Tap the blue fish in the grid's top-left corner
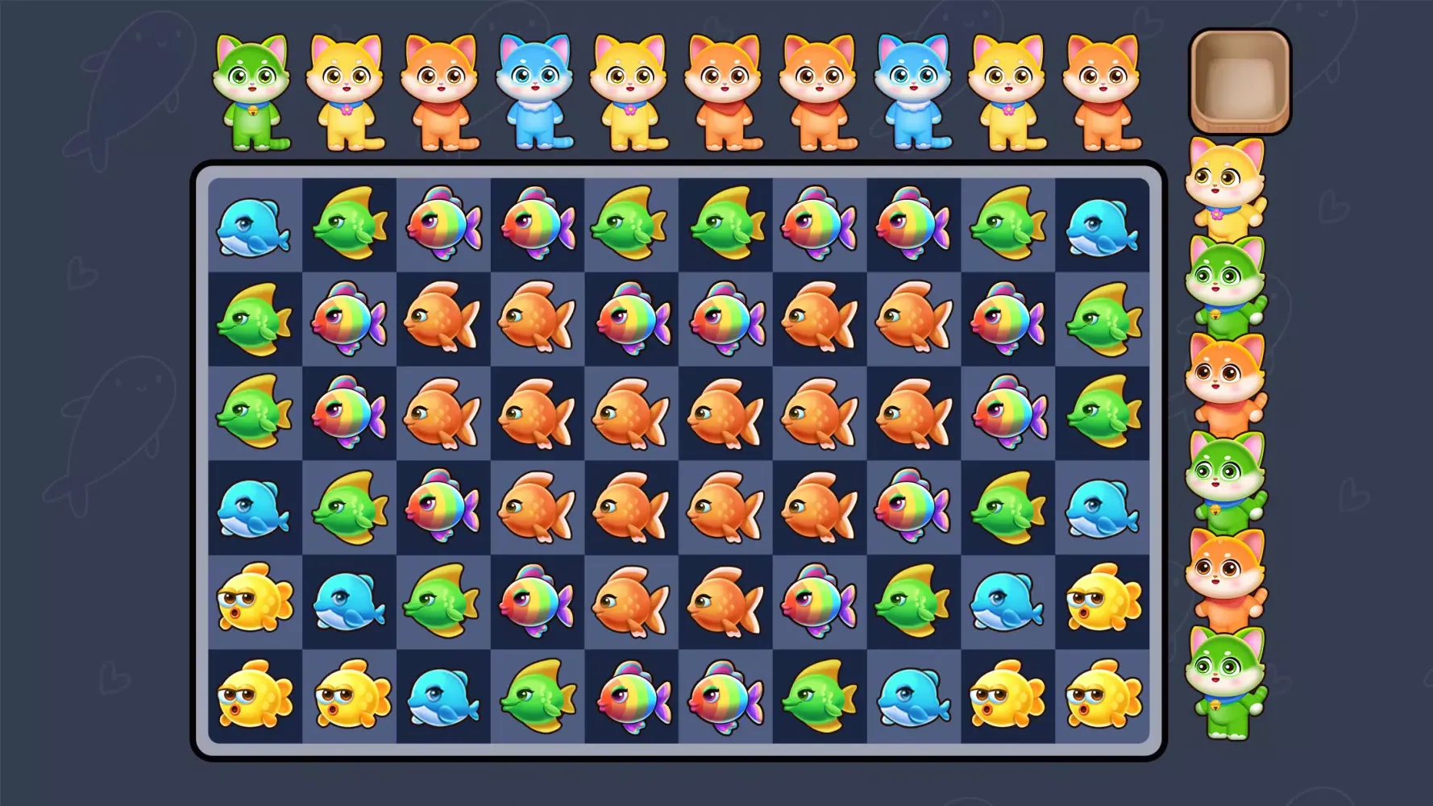Image resolution: width=1433 pixels, height=806 pixels. (x=253, y=226)
